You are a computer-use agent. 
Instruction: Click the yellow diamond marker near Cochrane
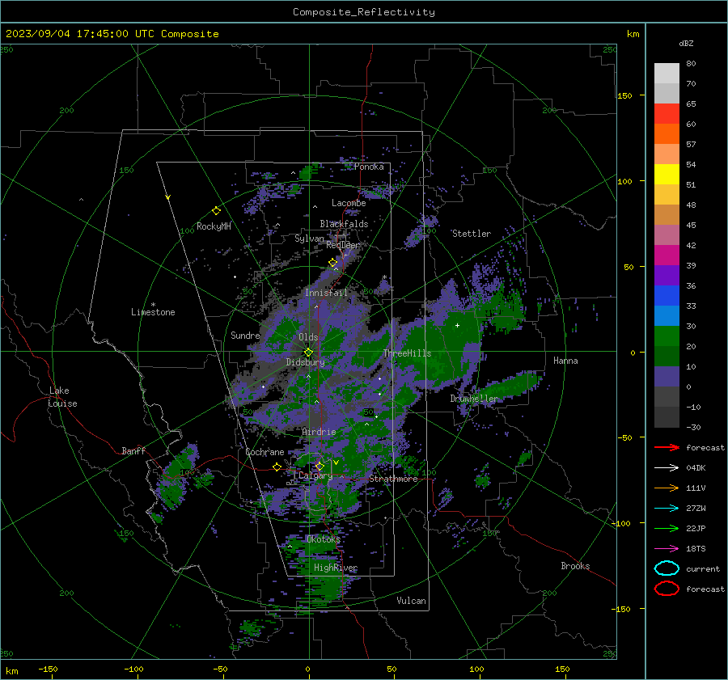pos(277,467)
